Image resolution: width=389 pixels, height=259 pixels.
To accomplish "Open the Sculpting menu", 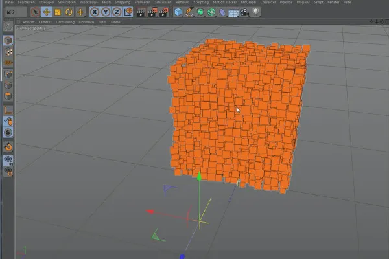I will (201, 2).
